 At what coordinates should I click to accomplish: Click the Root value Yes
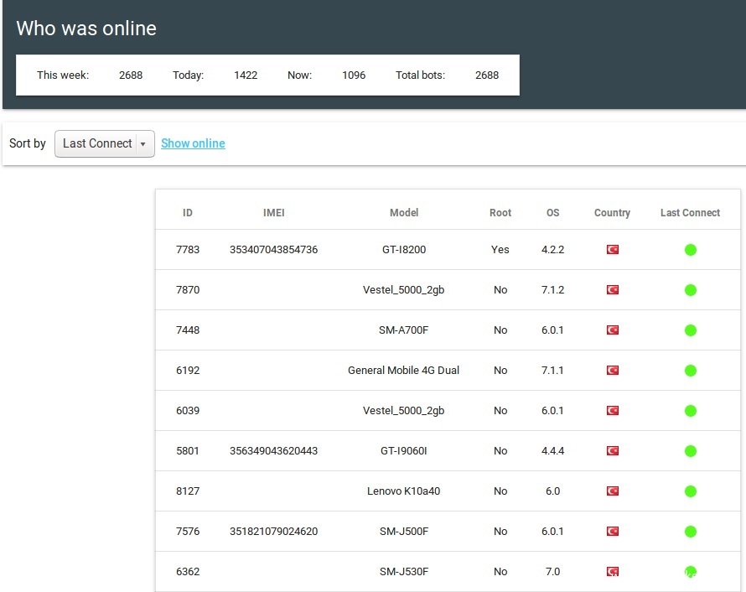[x=500, y=250]
